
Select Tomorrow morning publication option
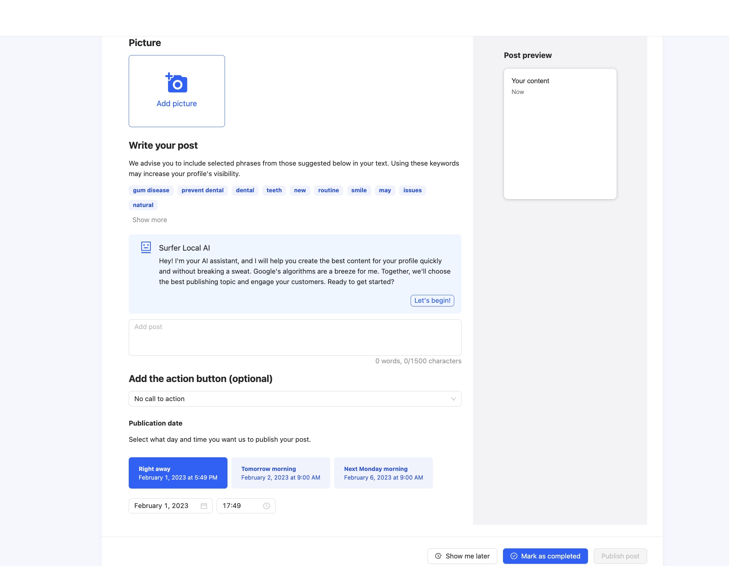coord(280,473)
